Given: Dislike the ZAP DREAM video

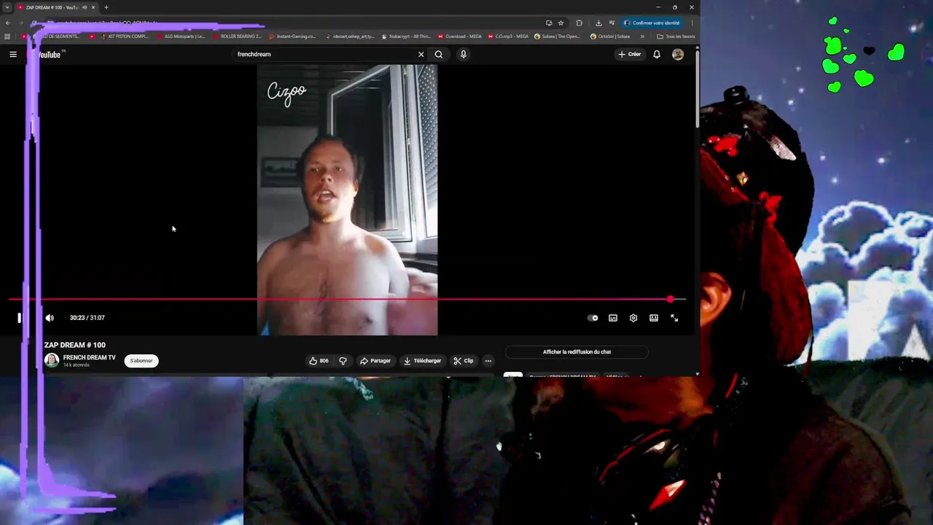Looking at the screenshot, I should point(343,361).
